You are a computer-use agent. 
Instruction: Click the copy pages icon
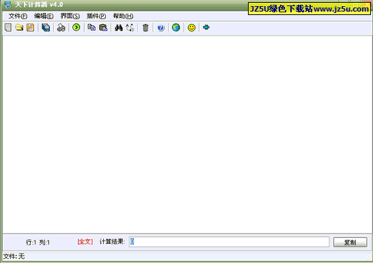[92, 27]
